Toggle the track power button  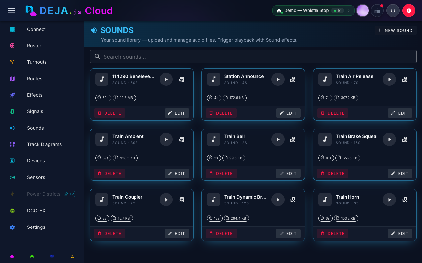(x=393, y=11)
